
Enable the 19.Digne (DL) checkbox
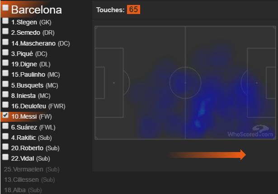click(5, 63)
